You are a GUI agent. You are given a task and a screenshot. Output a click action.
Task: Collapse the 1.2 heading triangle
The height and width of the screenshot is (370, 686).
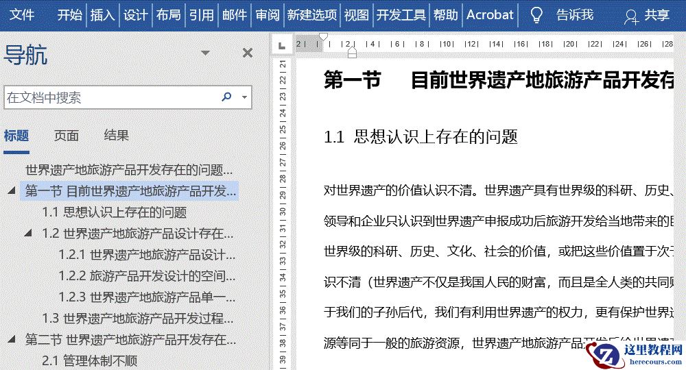pos(28,233)
